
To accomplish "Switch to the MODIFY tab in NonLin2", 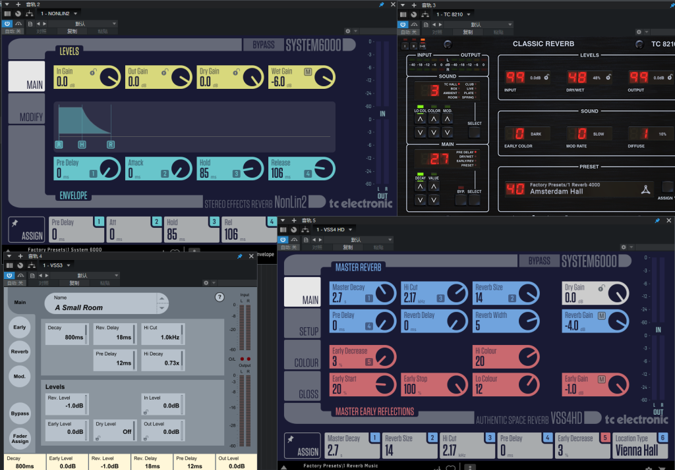I will click(x=27, y=109).
